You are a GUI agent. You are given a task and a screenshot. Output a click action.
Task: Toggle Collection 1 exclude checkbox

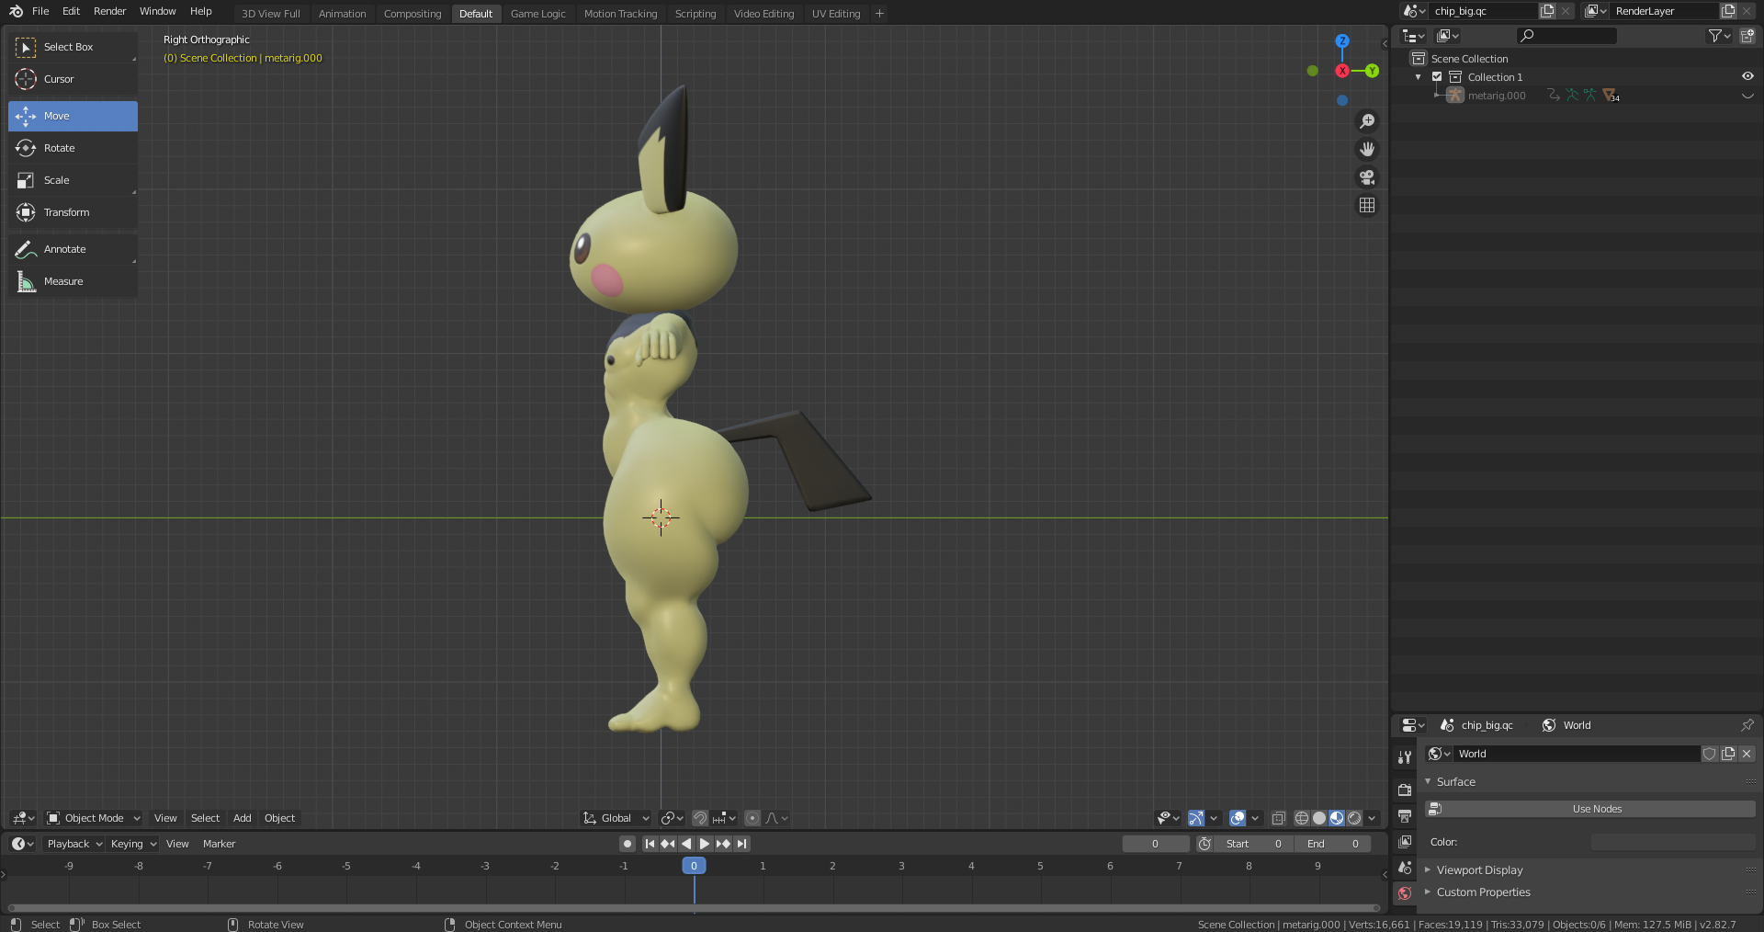pos(1437,77)
